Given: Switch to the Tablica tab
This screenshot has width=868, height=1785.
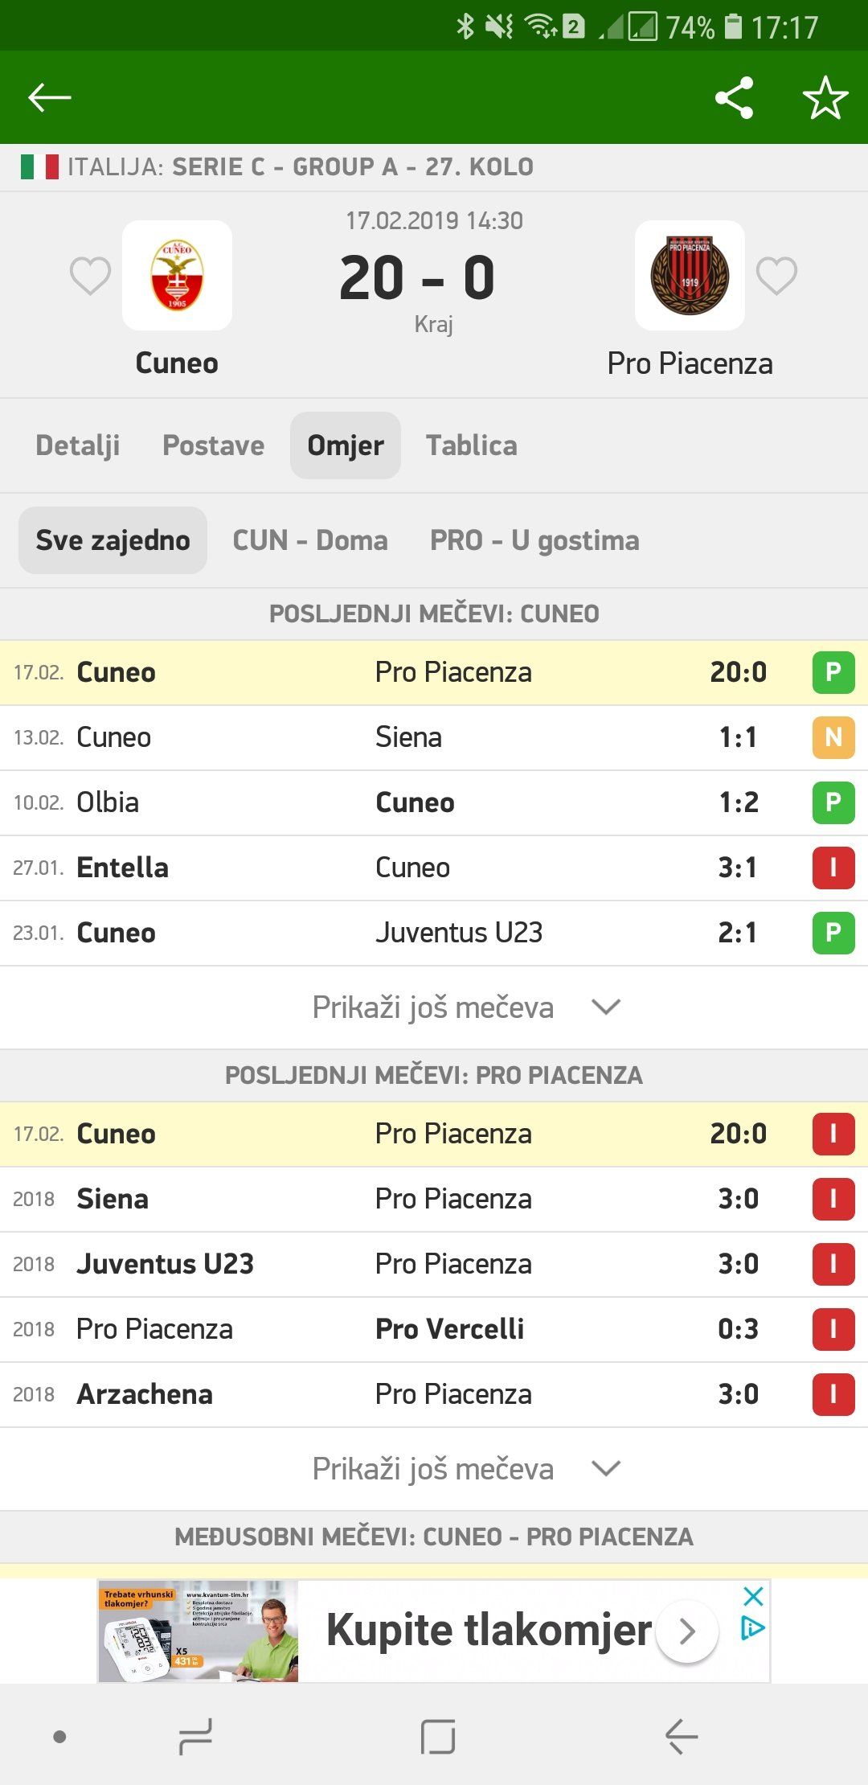Looking at the screenshot, I should [x=471, y=445].
